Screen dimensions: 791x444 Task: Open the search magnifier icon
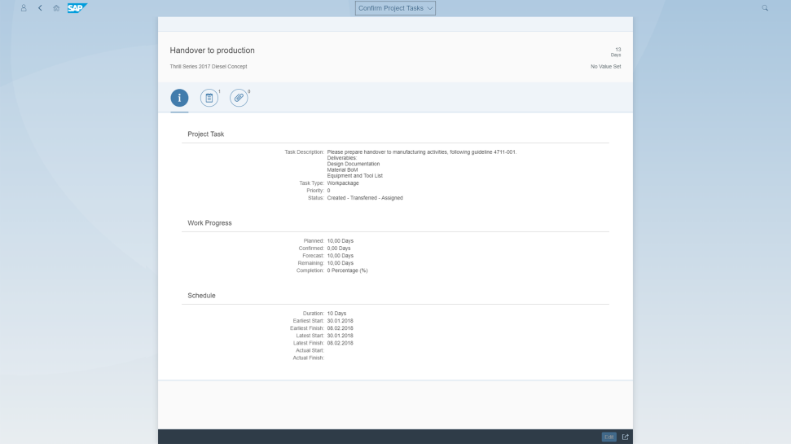[x=765, y=8]
